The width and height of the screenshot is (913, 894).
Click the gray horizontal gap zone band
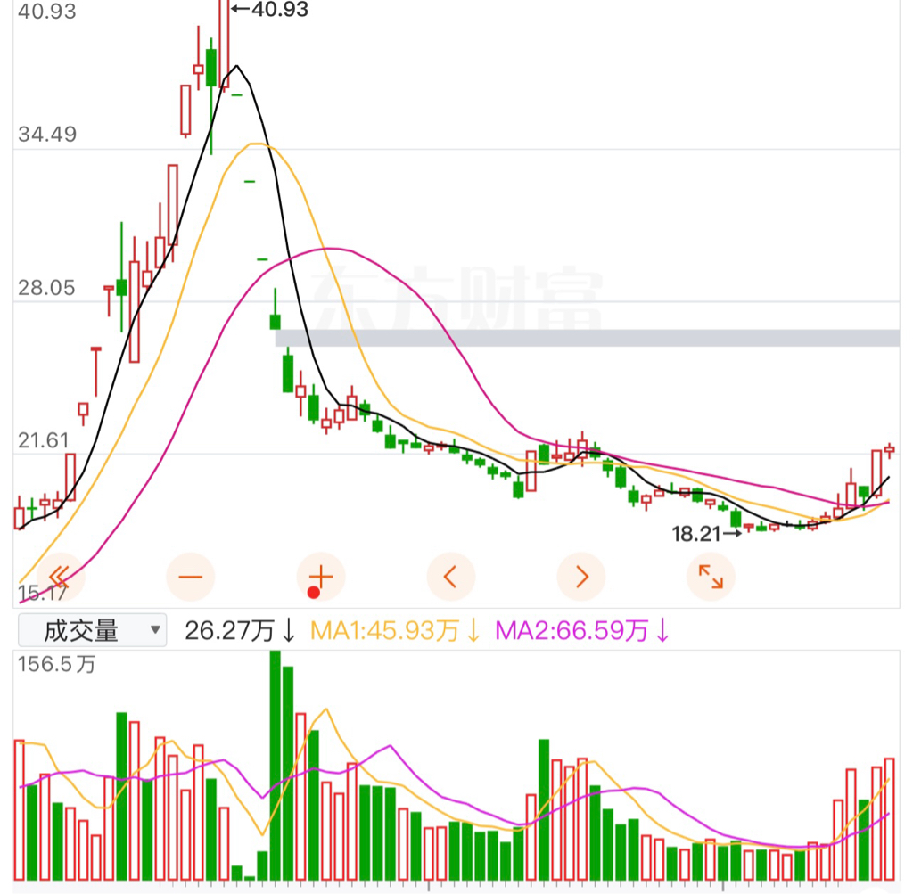click(x=588, y=338)
